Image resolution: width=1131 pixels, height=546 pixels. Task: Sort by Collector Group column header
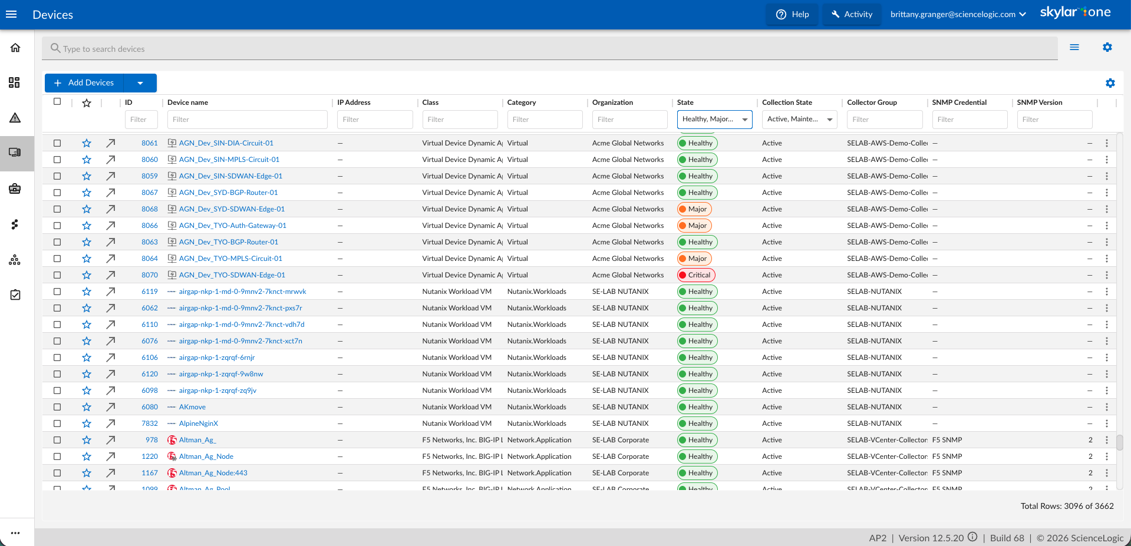(x=872, y=102)
